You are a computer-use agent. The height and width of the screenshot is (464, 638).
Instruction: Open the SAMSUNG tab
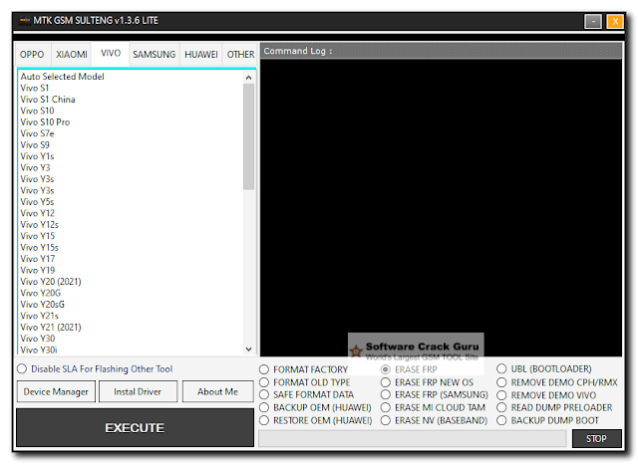pyautogui.click(x=154, y=55)
